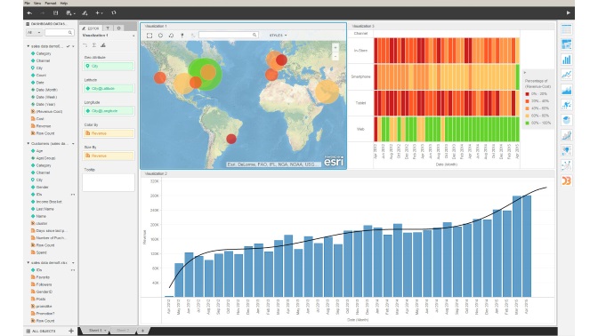598x336 pixels.
Task: Click the pin marker tool on map
Action: 182,36
